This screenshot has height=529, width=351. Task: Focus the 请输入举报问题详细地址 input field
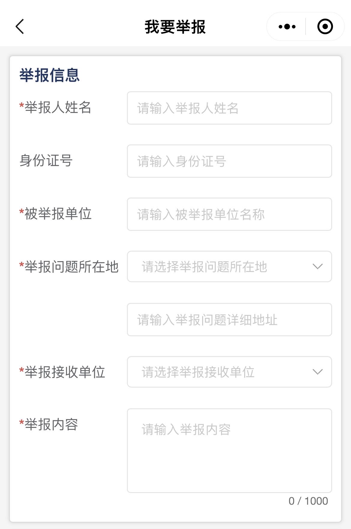[229, 320]
